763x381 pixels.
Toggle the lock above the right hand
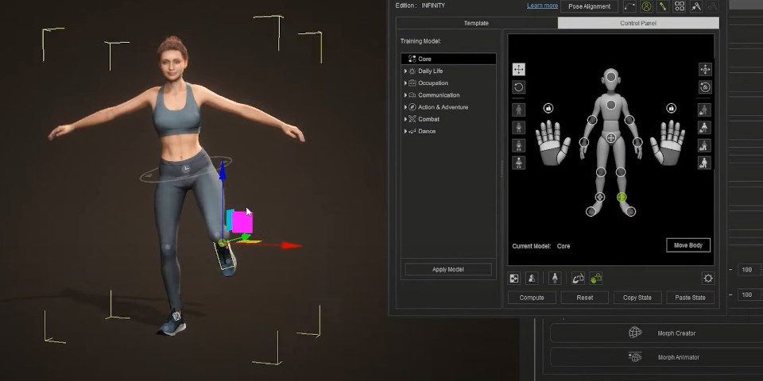coord(671,108)
